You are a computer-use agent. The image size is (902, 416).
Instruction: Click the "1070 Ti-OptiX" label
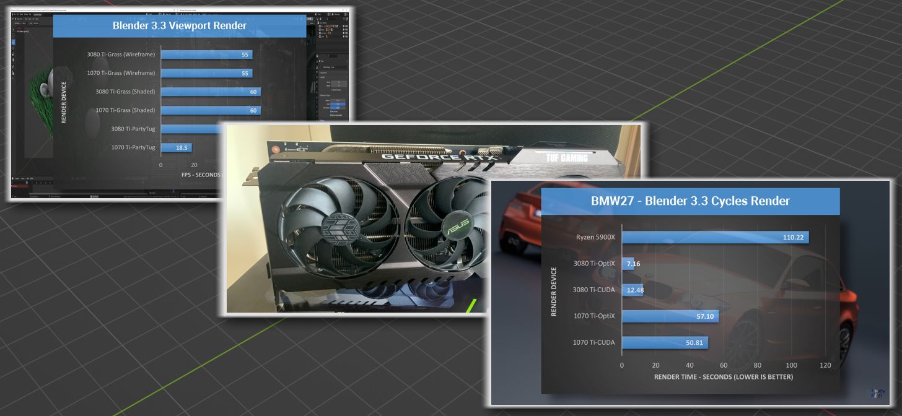(594, 316)
